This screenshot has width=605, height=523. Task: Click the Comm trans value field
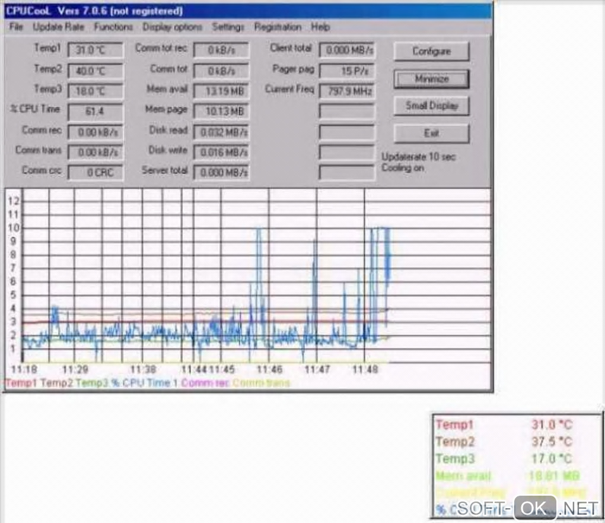pyautogui.click(x=95, y=152)
